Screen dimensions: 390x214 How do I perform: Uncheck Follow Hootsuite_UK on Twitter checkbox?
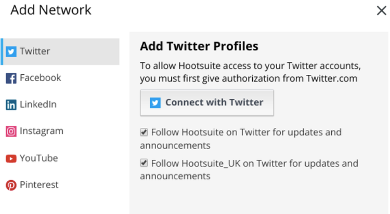pyautogui.click(x=144, y=163)
